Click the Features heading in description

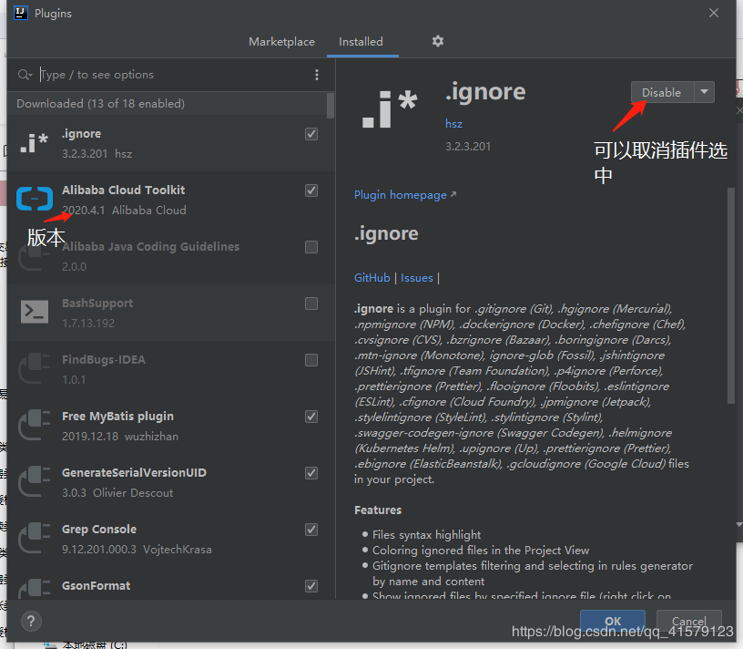pos(378,510)
